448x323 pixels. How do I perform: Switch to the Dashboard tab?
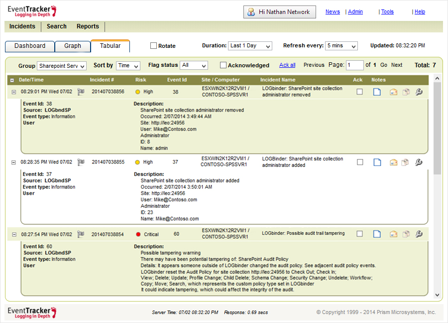[x=30, y=46]
